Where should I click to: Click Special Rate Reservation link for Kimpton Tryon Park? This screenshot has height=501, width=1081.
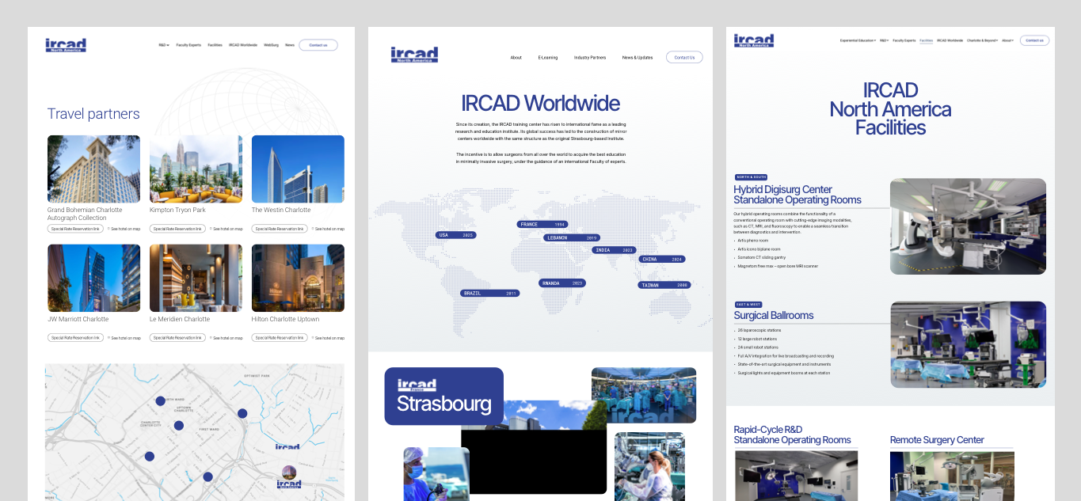[177, 229]
